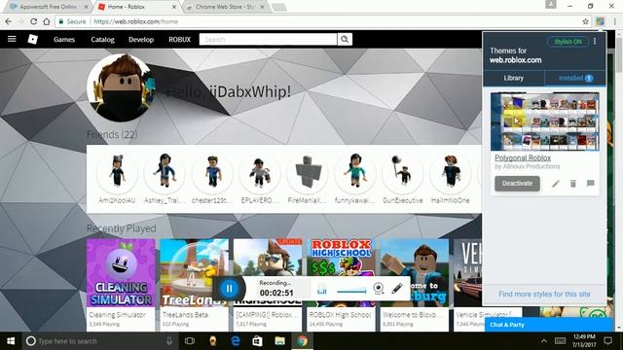The image size is (623, 350).
Task: Switch to the Library tab in Stylish
Action: tap(513, 78)
